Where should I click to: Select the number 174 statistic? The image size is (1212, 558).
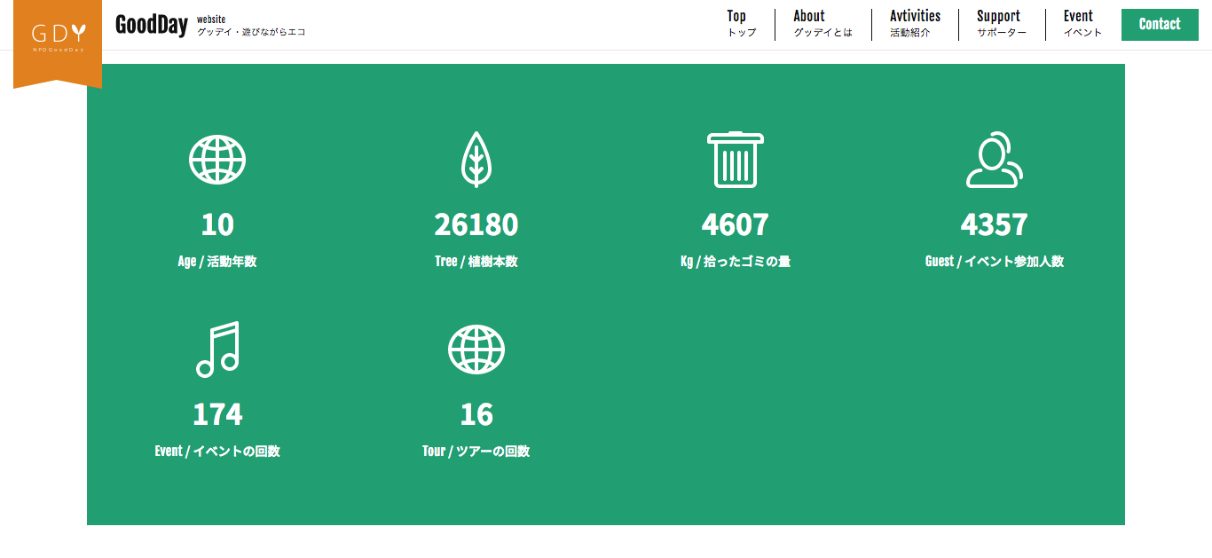click(x=217, y=414)
